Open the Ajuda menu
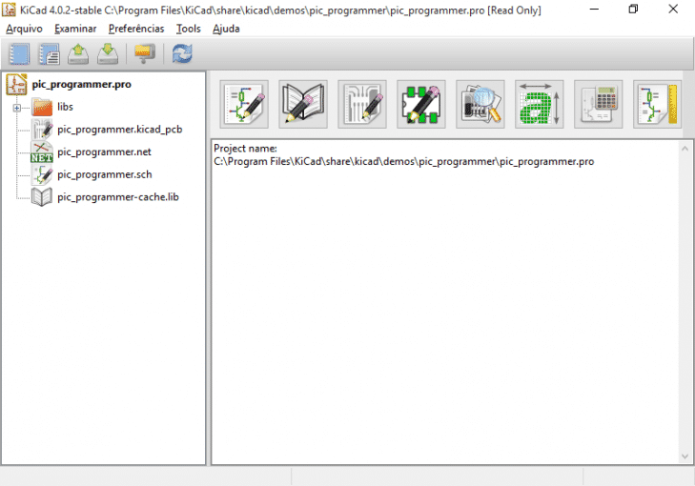Screen dimensions: 695x486 (226, 29)
